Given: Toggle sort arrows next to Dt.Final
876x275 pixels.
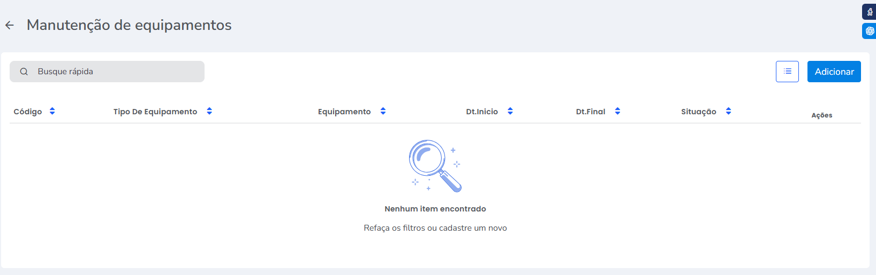Looking at the screenshot, I should click(617, 111).
